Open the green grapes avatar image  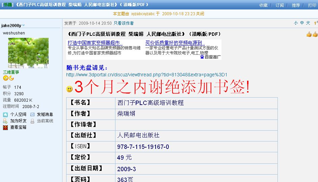click(x=28, y=53)
